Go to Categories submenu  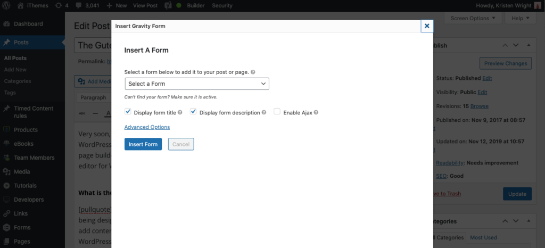(18, 81)
